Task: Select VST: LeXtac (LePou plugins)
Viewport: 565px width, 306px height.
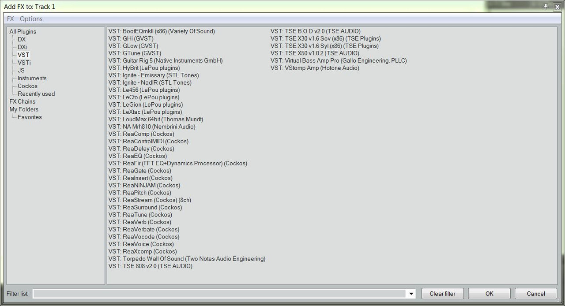Action: coord(145,112)
